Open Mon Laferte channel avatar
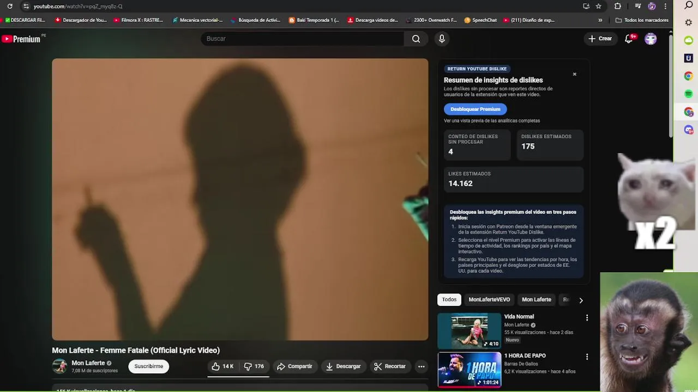Image resolution: width=698 pixels, height=392 pixels. (59, 366)
